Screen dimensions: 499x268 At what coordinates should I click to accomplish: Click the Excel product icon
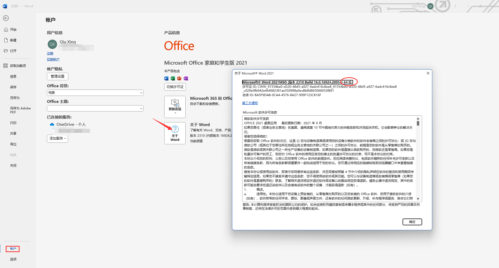coord(173,78)
